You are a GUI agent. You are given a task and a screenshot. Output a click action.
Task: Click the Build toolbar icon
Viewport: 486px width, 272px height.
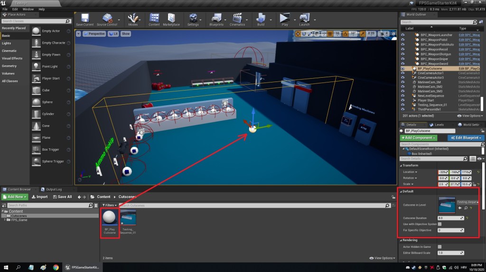[x=261, y=19]
